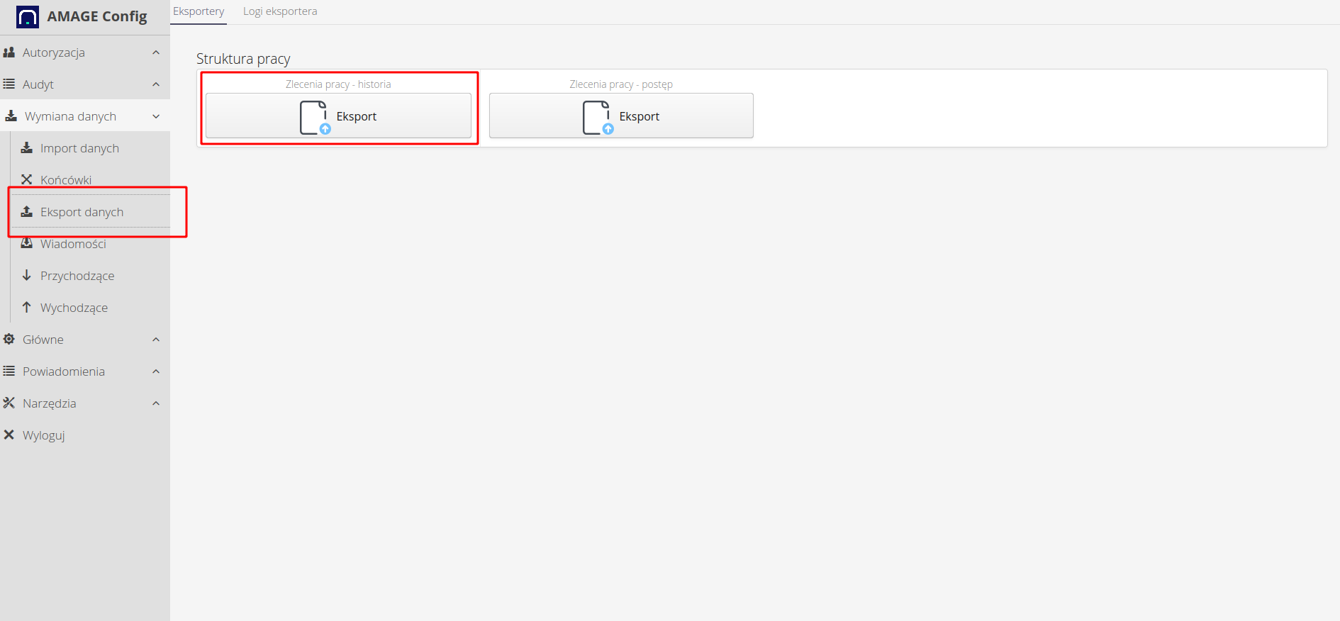Log out using Wyloguj
This screenshot has width=1340, height=621.
point(43,435)
